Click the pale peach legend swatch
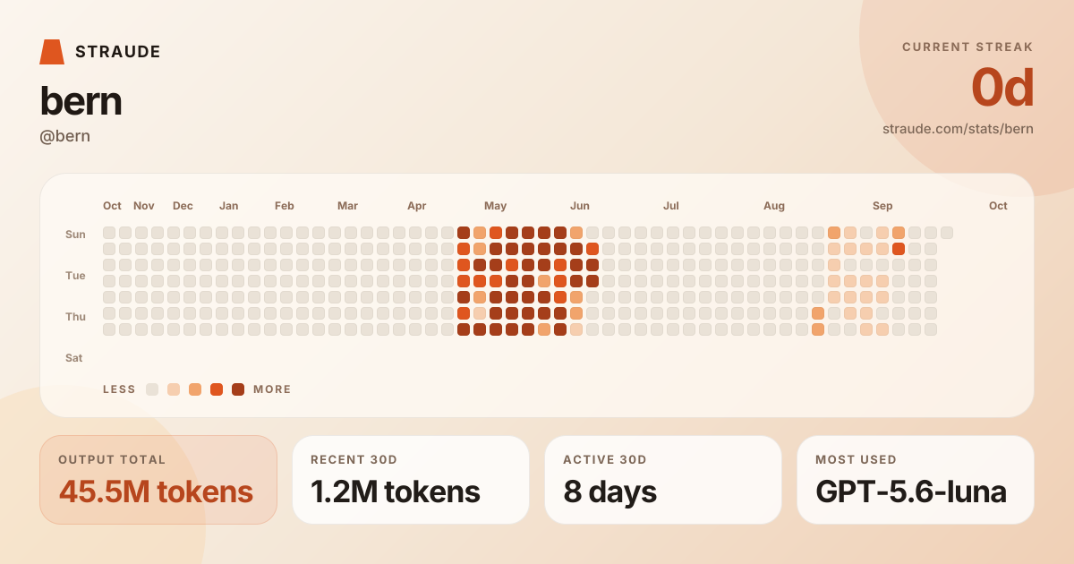Screen dimensions: 1074x564 [174, 389]
